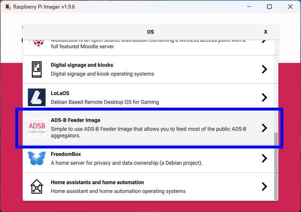
Task: Expand the MoodleBox entry chevron
Action: (x=264, y=41)
